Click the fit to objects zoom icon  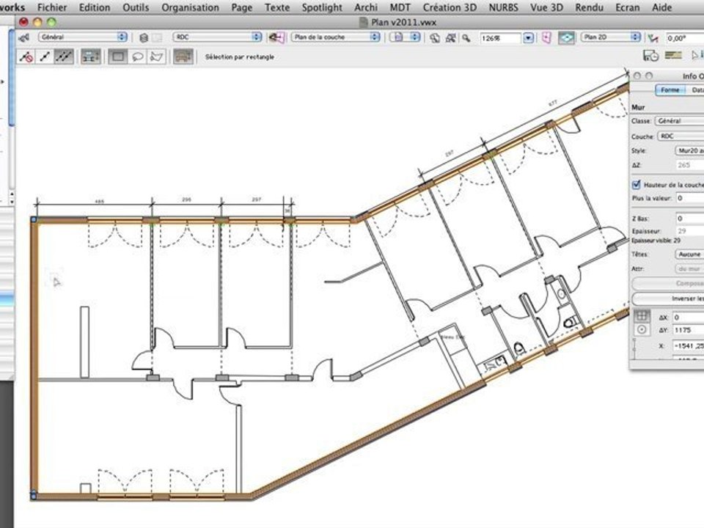[450, 38]
